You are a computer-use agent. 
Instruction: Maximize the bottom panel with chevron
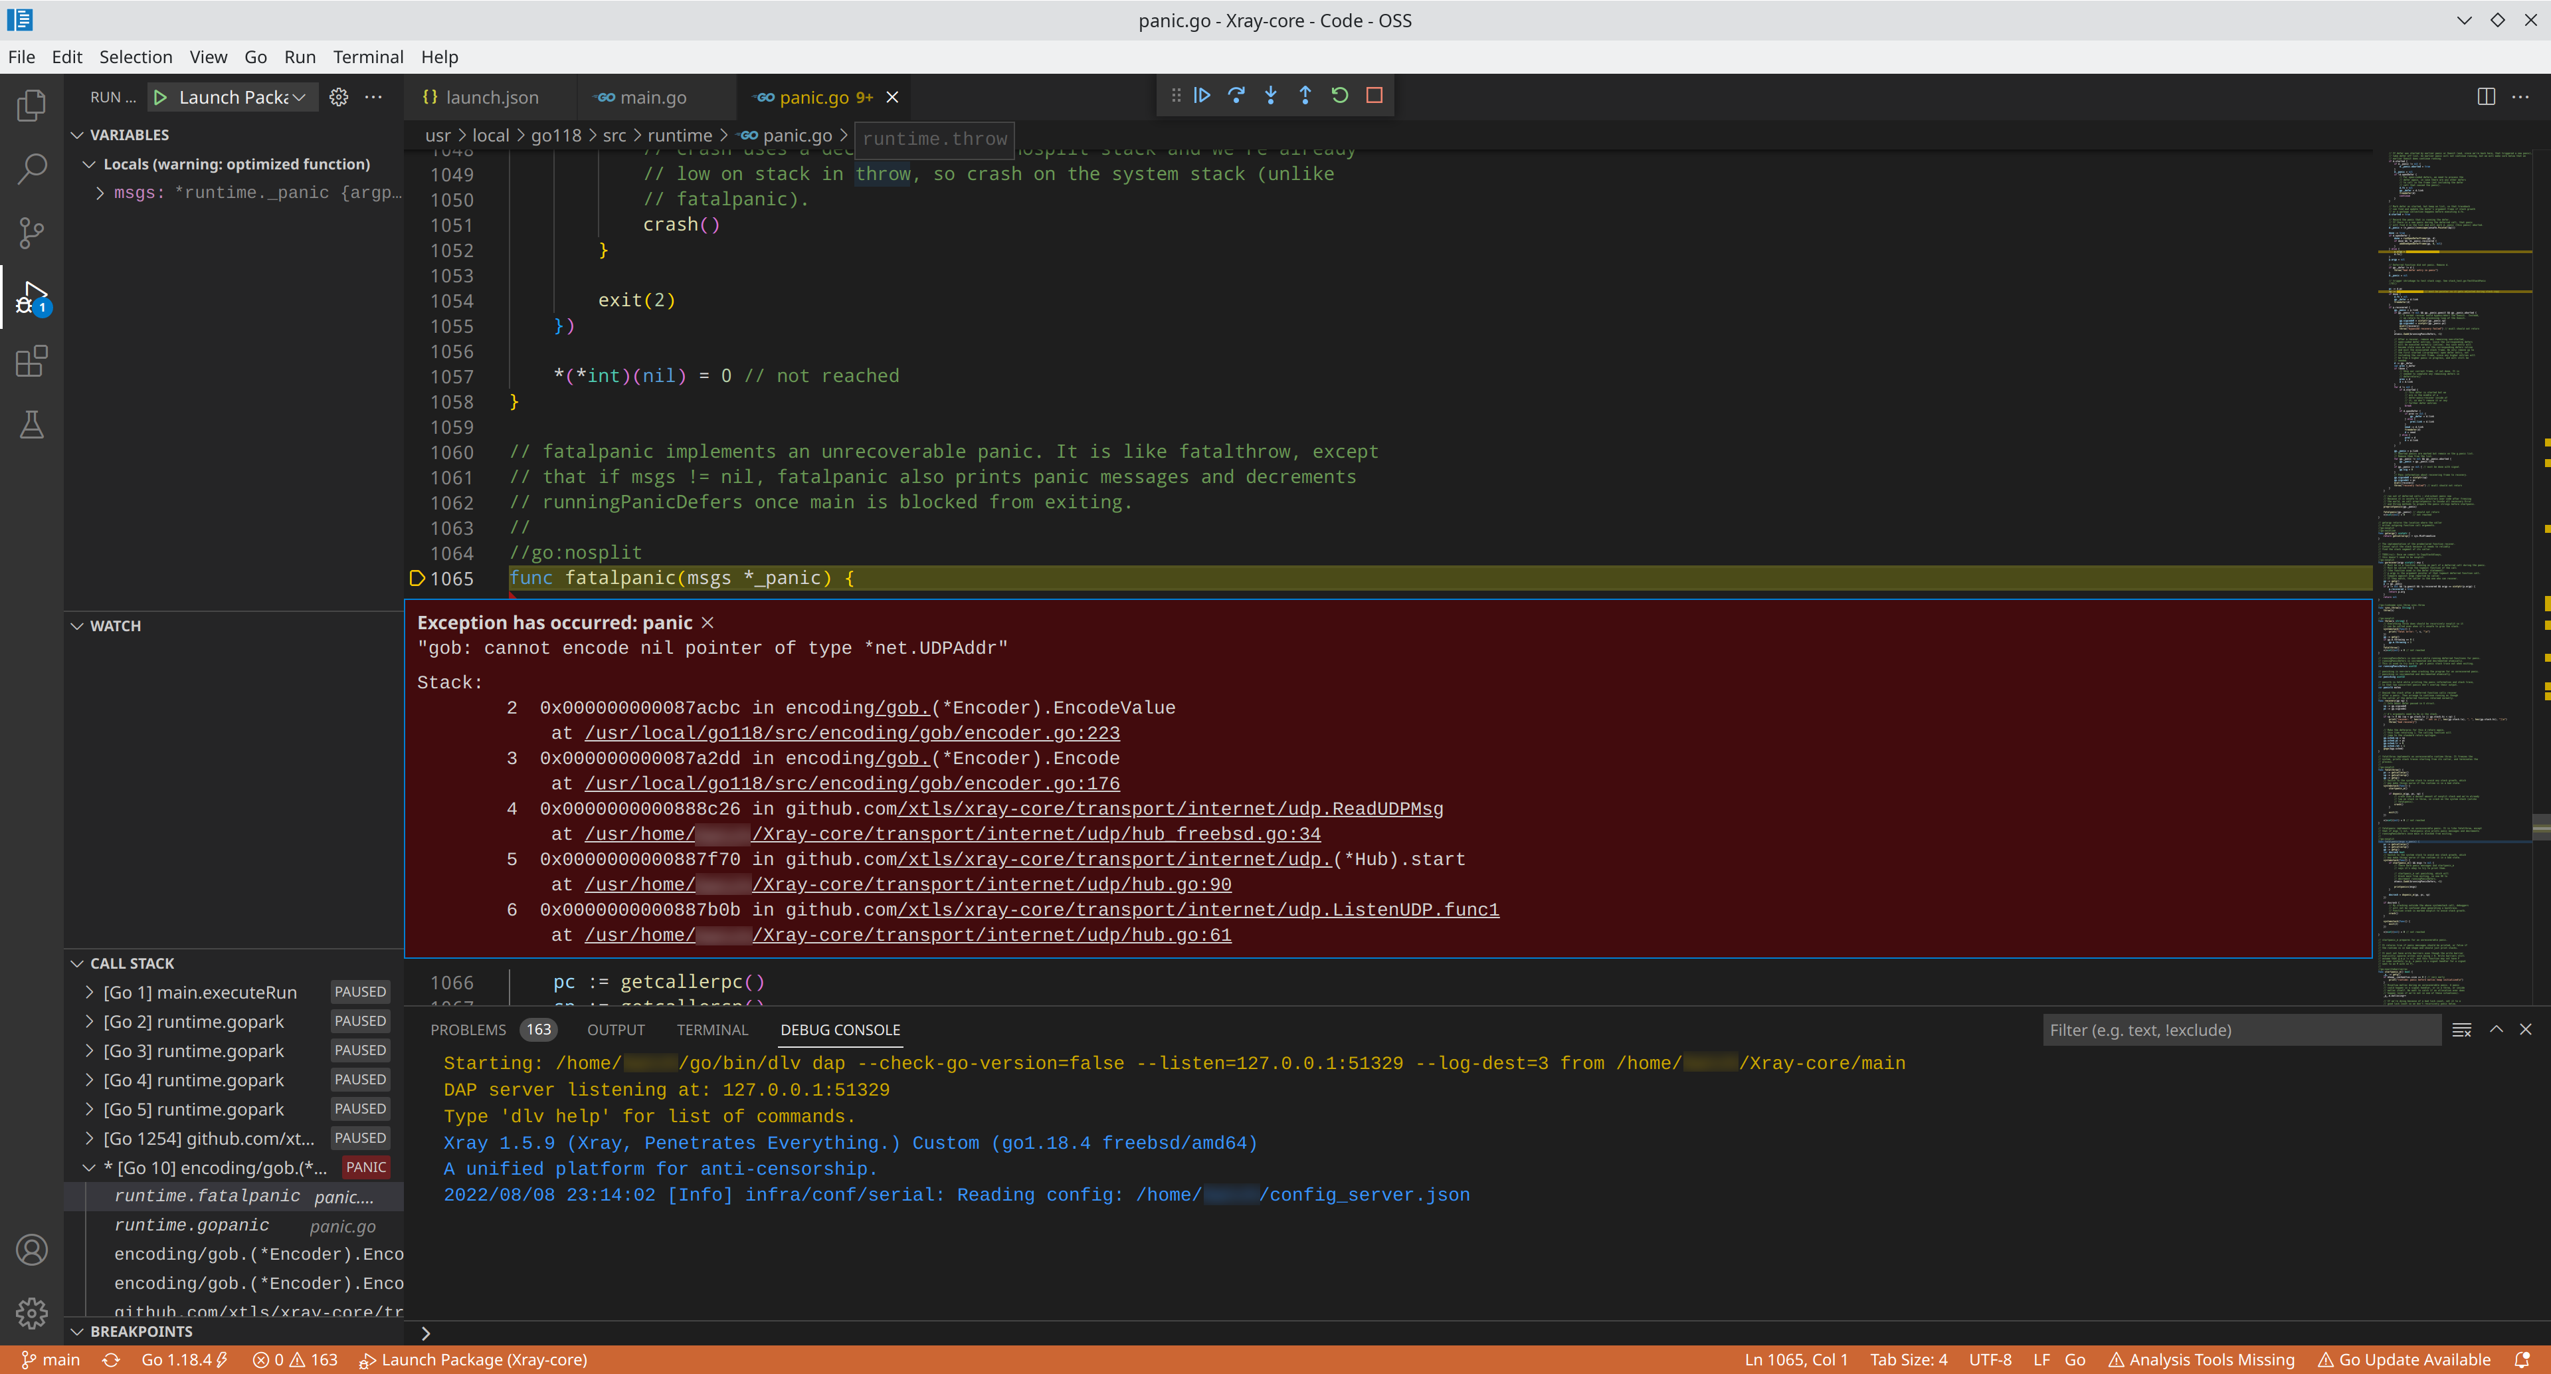2497,1029
